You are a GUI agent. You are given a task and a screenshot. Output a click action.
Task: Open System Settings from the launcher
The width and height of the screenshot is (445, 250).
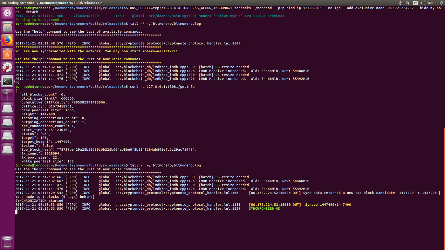click(7, 68)
